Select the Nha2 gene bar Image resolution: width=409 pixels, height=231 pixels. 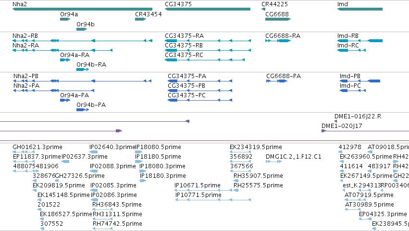click(x=83, y=9)
